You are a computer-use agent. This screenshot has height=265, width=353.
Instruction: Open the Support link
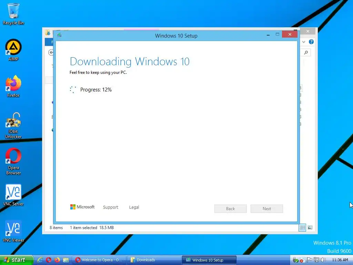[x=111, y=207]
